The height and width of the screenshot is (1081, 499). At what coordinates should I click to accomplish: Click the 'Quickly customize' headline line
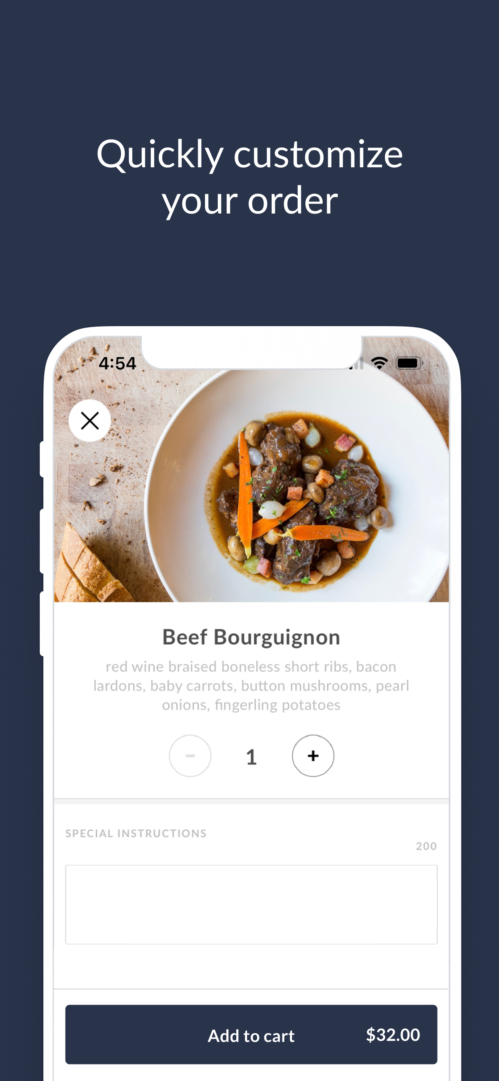pos(249,154)
